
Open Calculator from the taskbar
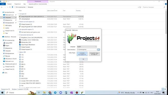click(66, 93)
